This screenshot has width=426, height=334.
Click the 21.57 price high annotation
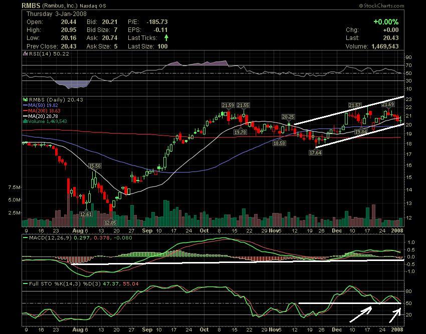pos(355,105)
